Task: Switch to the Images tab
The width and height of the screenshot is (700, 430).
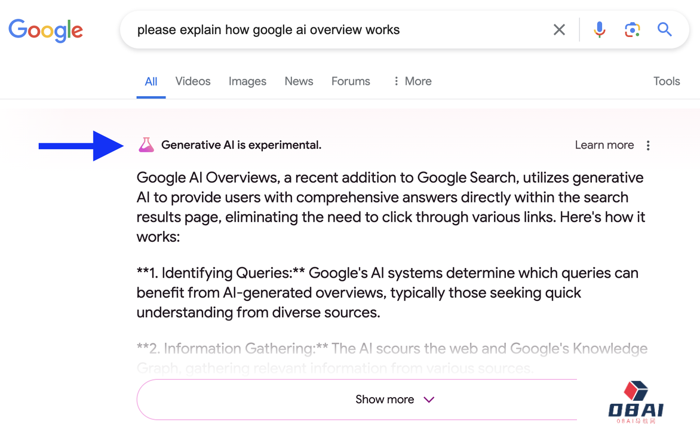Action: [x=247, y=81]
